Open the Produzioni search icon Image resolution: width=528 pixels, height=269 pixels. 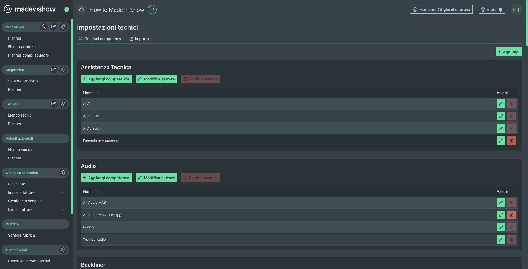pyautogui.click(x=44, y=27)
